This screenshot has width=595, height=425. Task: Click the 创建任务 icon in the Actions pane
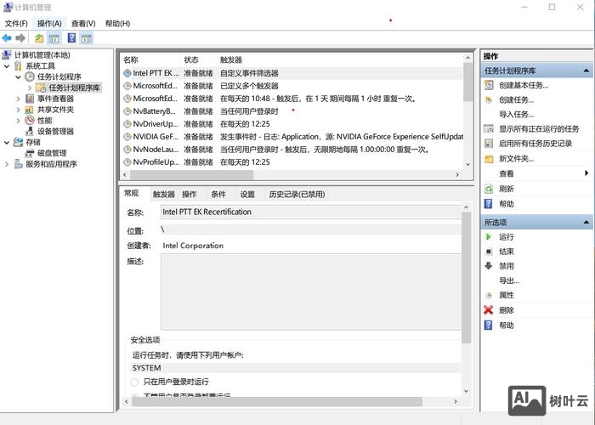click(x=489, y=99)
